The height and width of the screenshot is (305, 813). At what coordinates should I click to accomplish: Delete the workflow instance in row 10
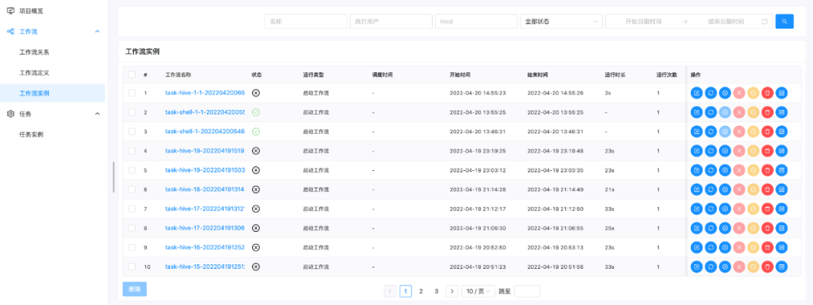pyautogui.click(x=767, y=267)
